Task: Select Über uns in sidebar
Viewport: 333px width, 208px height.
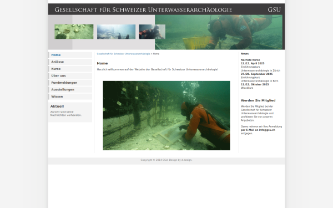Action: (70, 76)
